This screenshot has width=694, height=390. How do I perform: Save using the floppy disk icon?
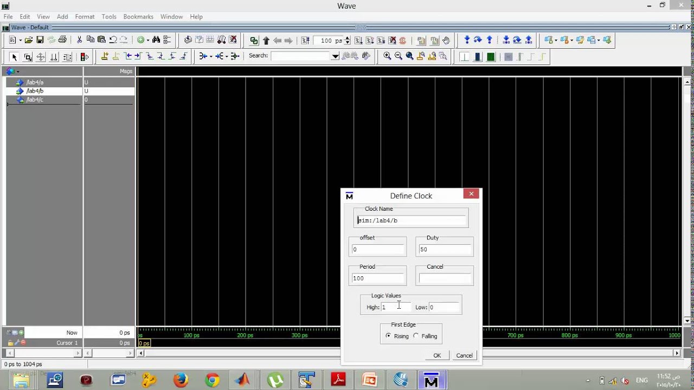coord(40,40)
